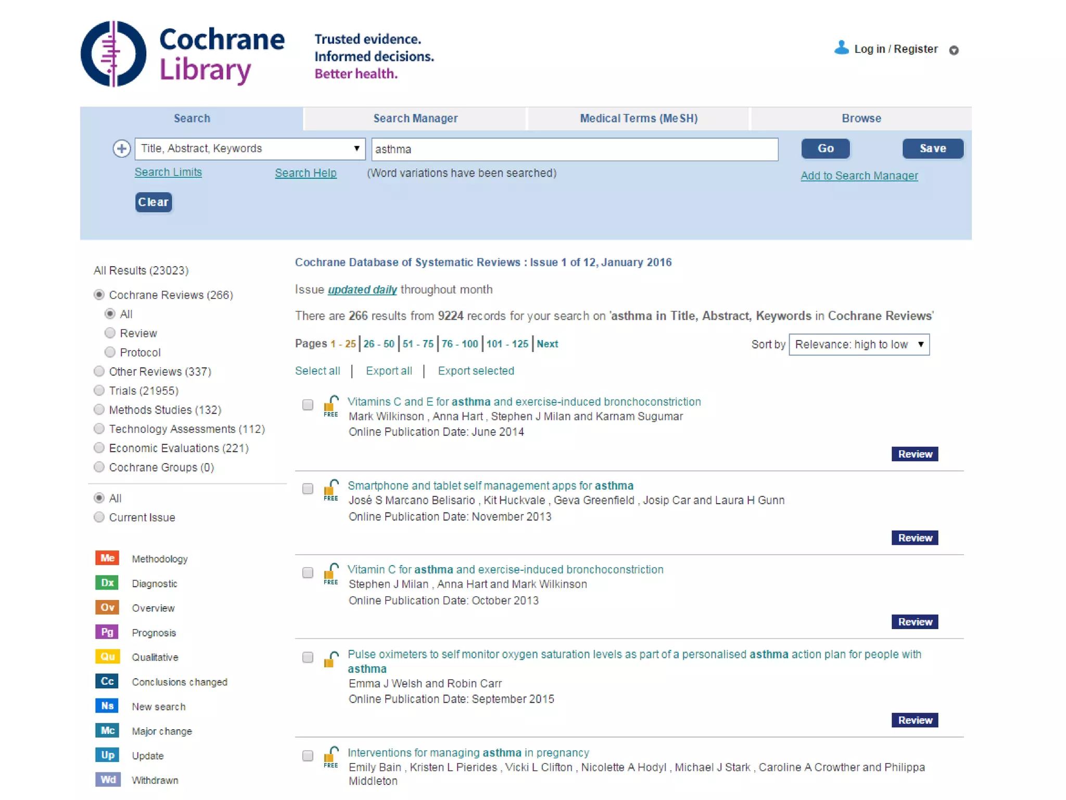1066x800 pixels.
Task: Click free lock icon for Smartphone and tablet apps
Action: [x=331, y=491]
